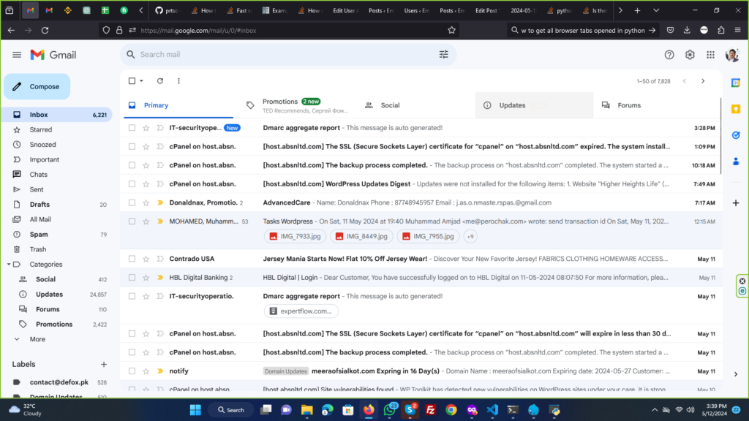749x421 pixels.
Task: Open Google apps grid launcher
Action: click(710, 55)
